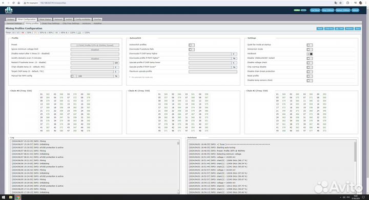
Task: Enable Autoswitch profiles toggle
Action: [x=192, y=45]
